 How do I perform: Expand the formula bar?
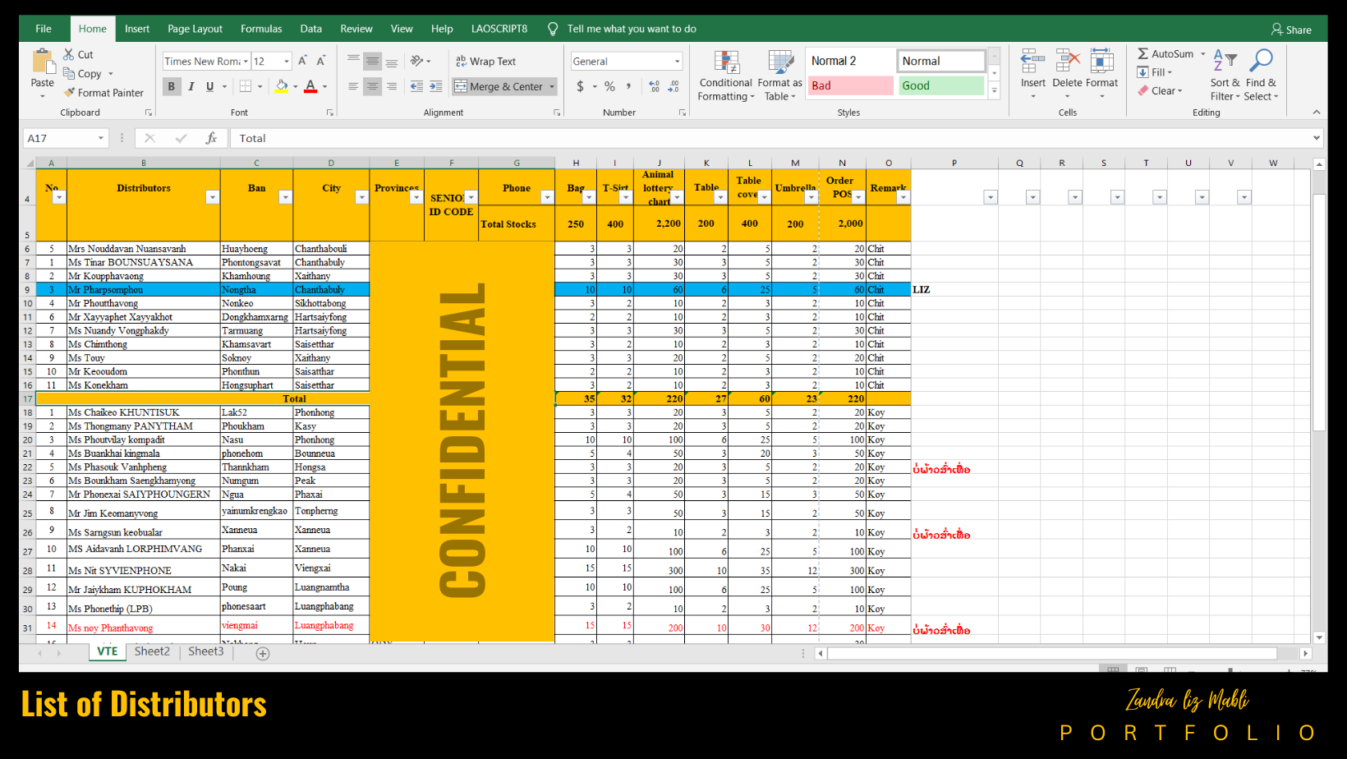point(1317,138)
